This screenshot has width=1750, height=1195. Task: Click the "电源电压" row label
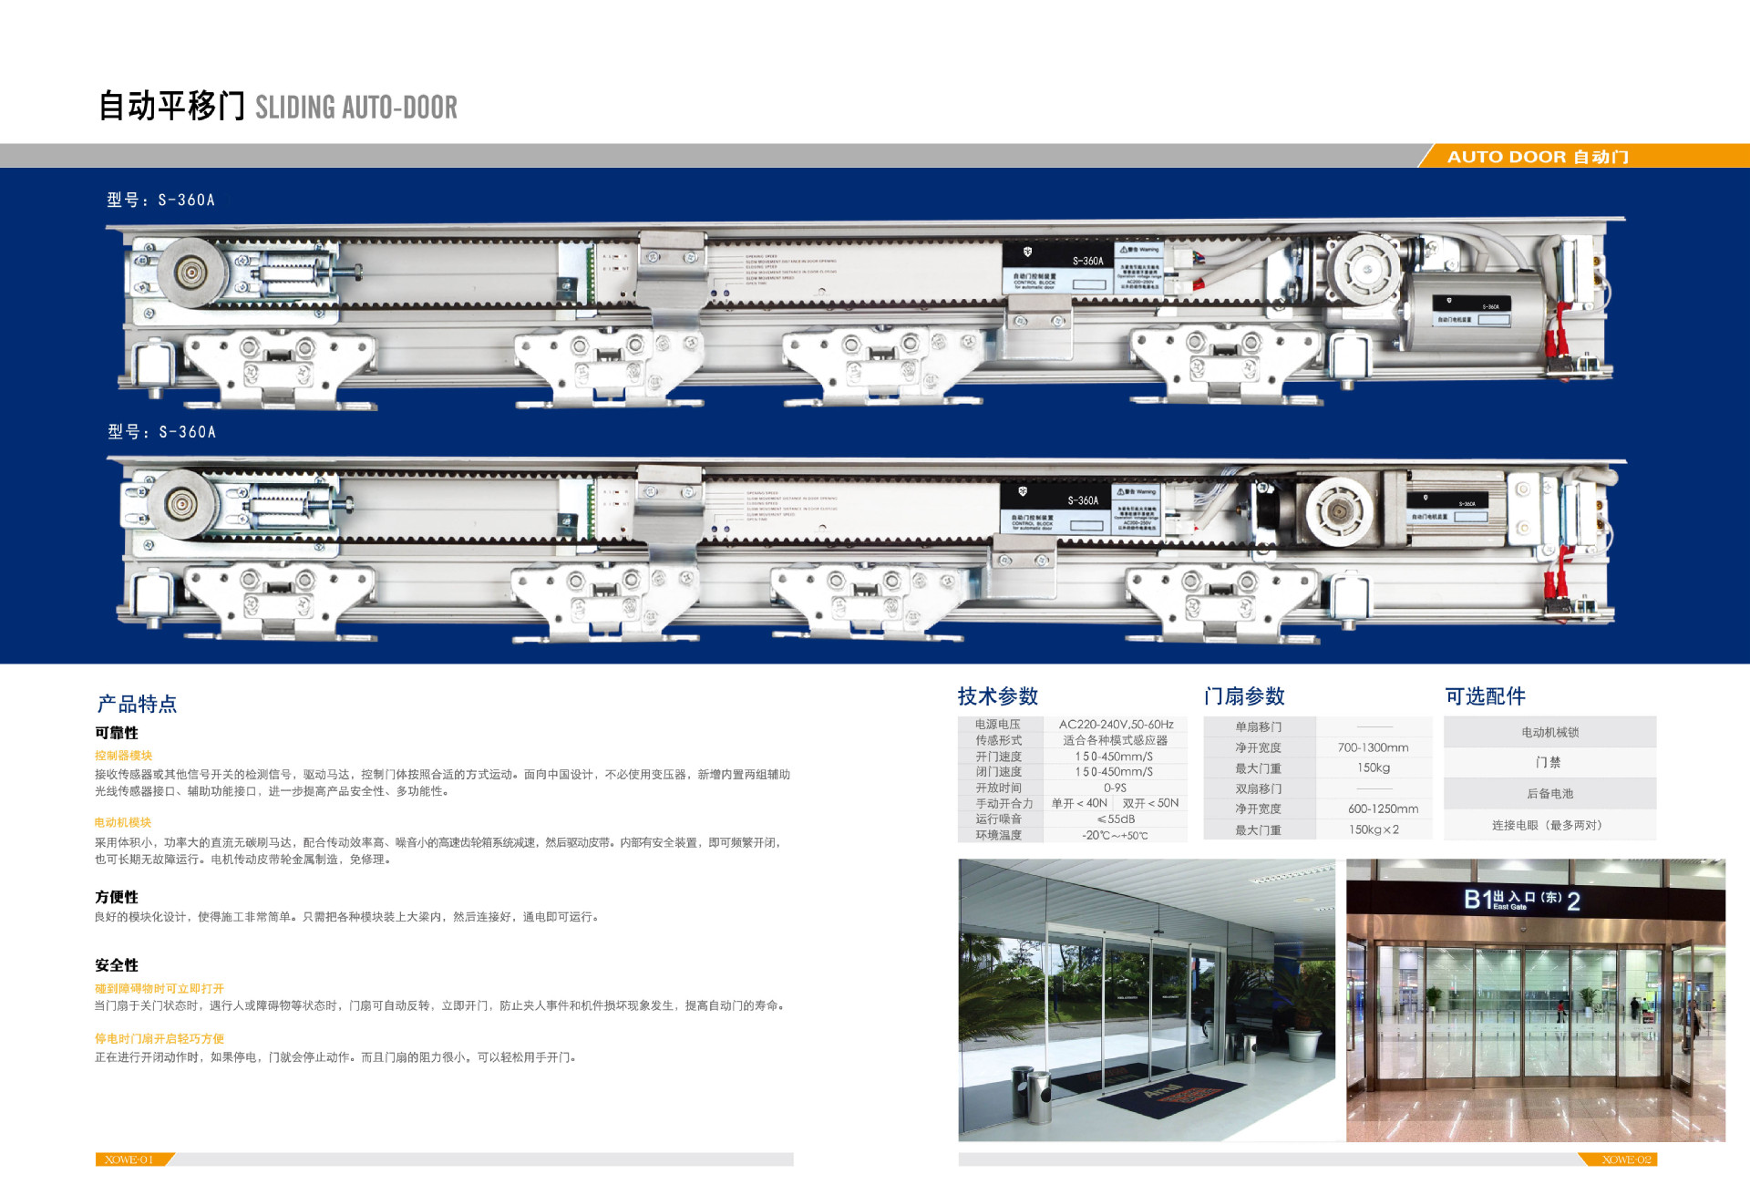pyautogui.click(x=998, y=725)
